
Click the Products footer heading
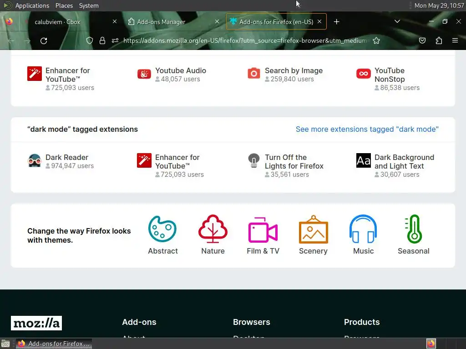[x=362, y=322]
